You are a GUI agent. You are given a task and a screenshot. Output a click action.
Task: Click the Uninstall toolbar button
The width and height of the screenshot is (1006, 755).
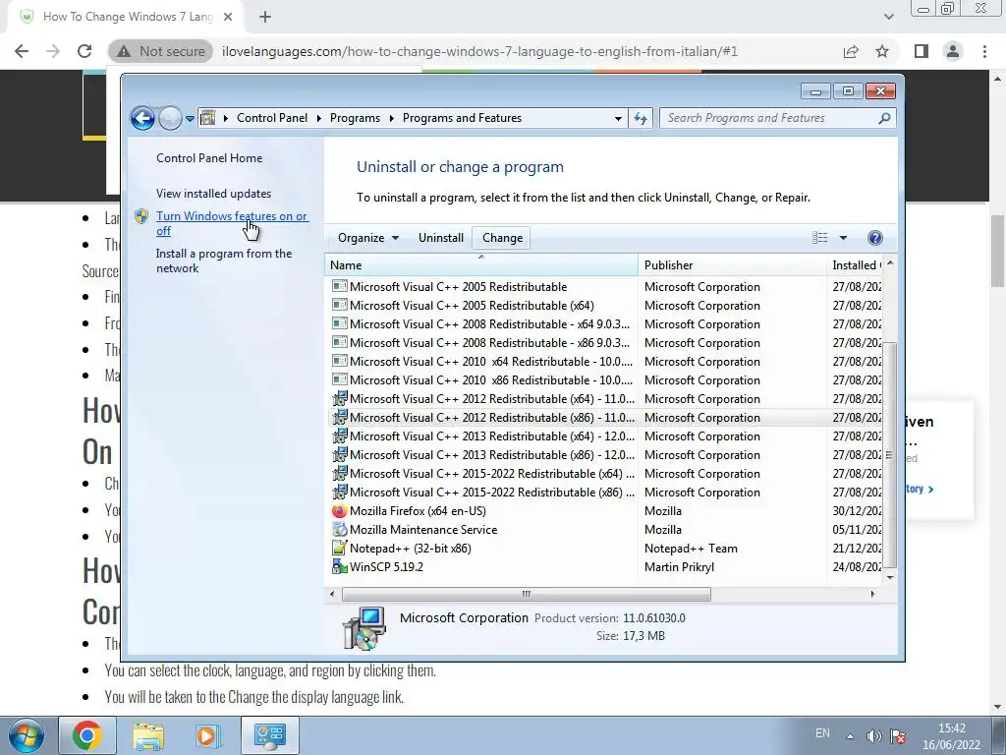click(x=441, y=238)
